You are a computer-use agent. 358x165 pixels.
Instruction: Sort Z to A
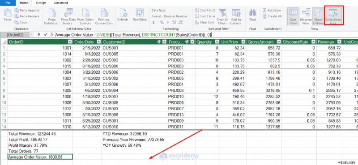pos(205,16)
